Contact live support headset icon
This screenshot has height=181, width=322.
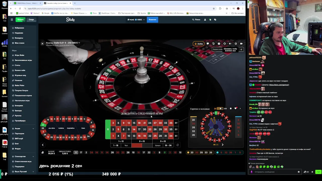[224, 44]
